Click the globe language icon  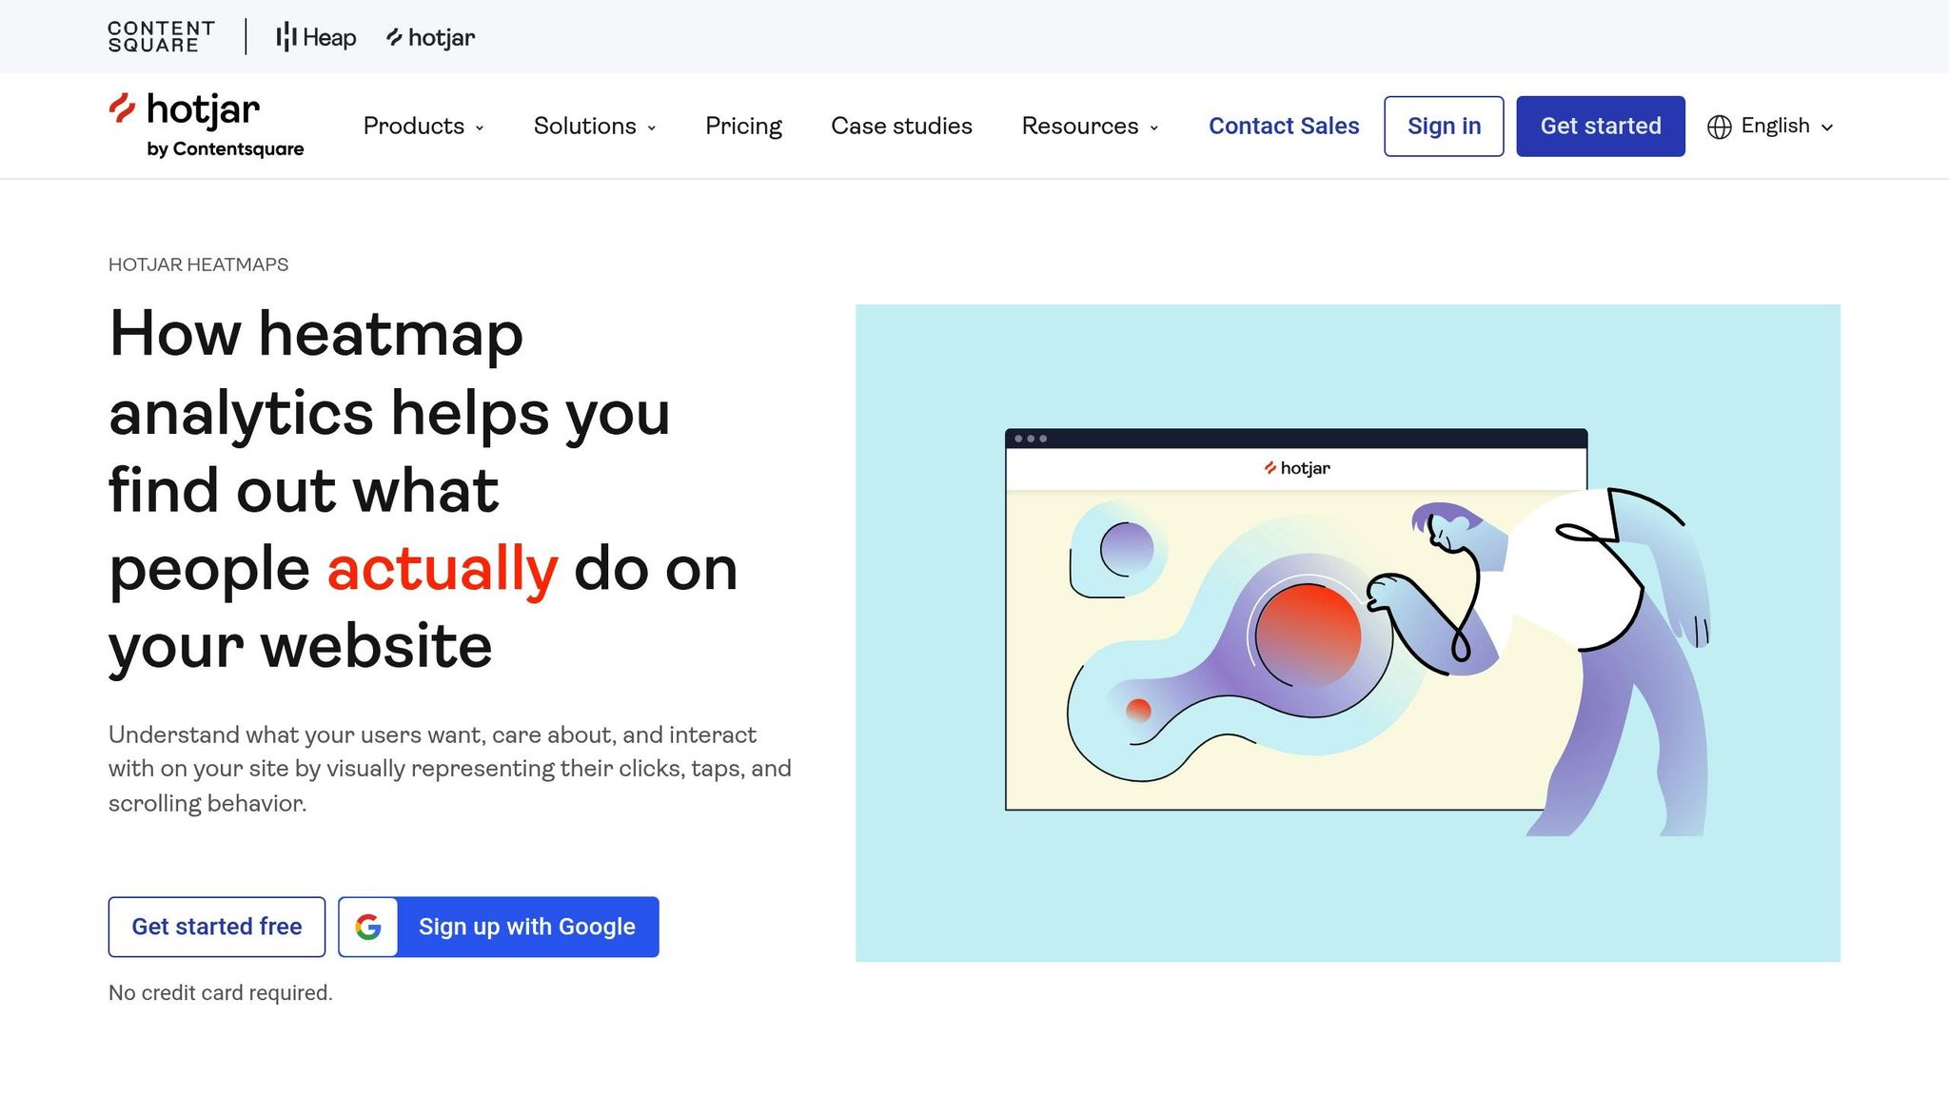1719,127
